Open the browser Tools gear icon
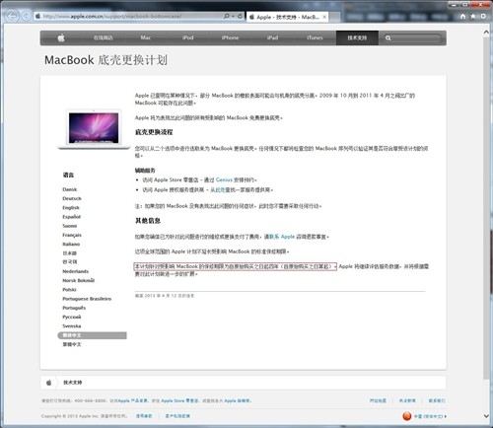 pyautogui.click(x=483, y=16)
